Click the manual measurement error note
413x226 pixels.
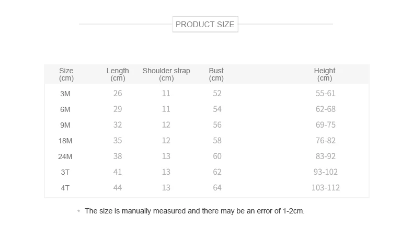pyautogui.click(x=194, y=211)
